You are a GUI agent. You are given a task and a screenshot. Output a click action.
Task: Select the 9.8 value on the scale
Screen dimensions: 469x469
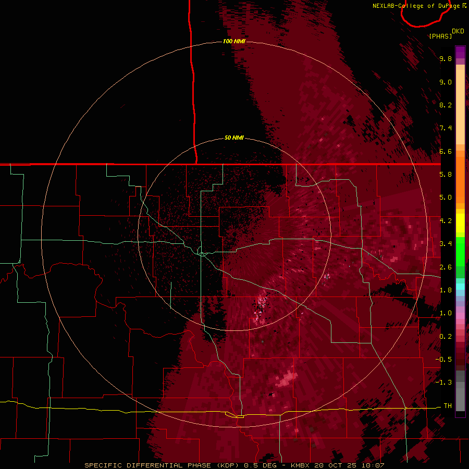click(x=446, y=58)
